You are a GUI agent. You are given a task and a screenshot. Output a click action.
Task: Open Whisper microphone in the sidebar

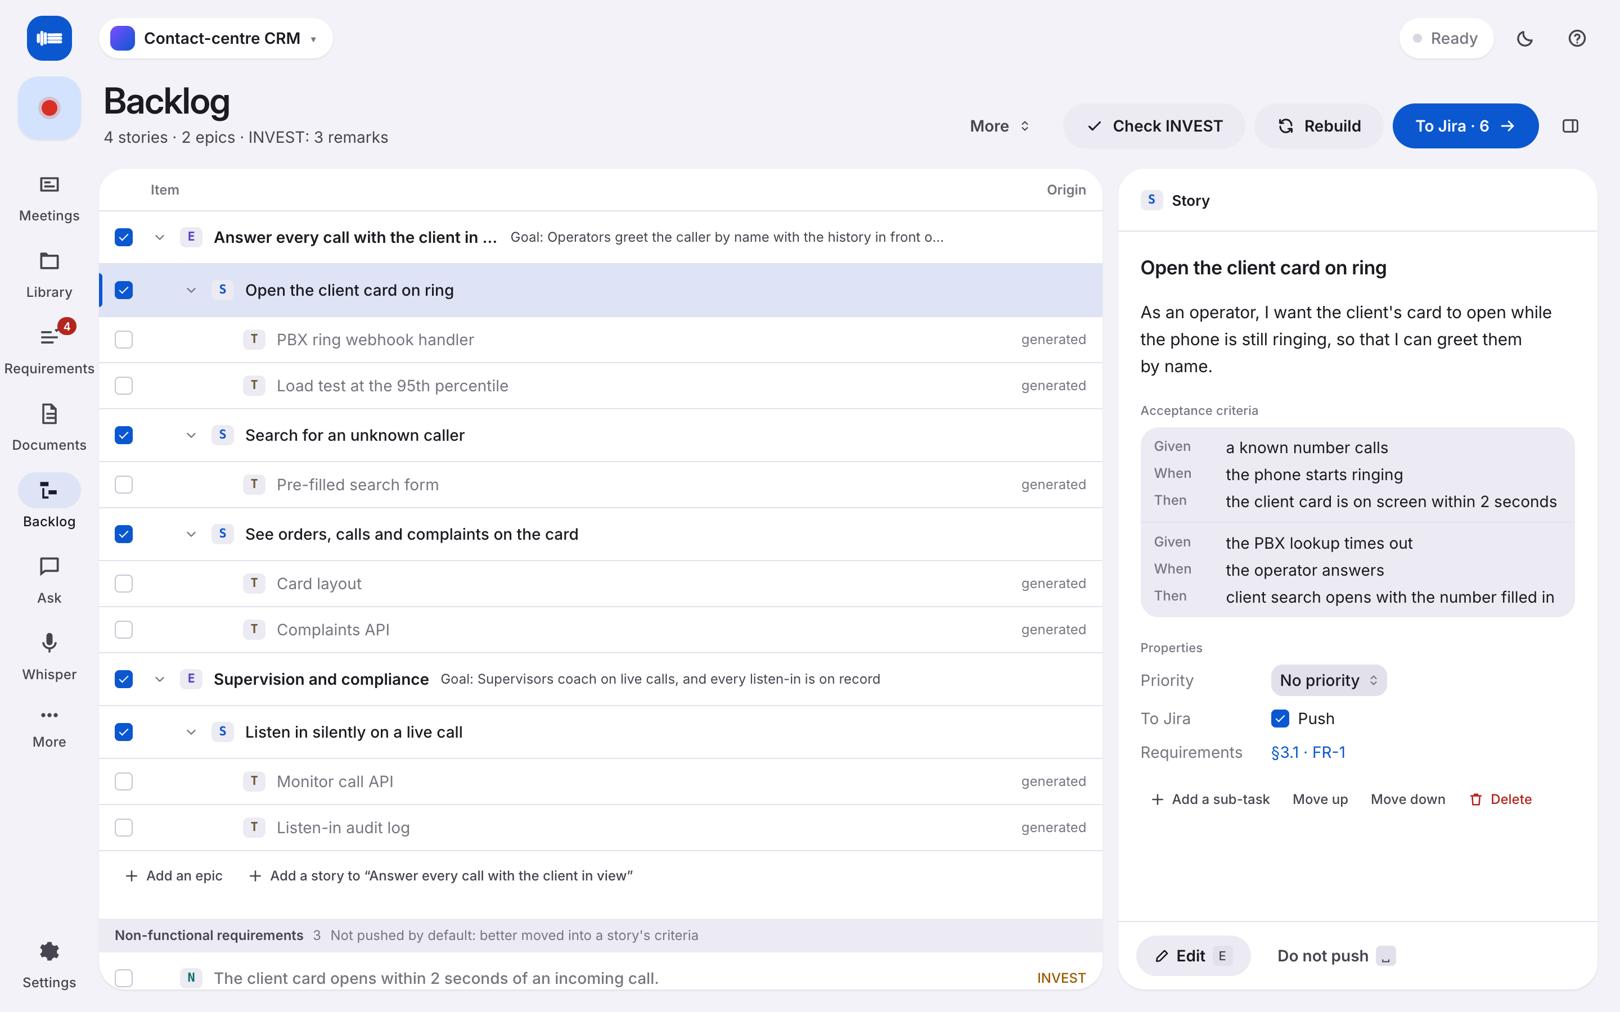tap(49, 657)
